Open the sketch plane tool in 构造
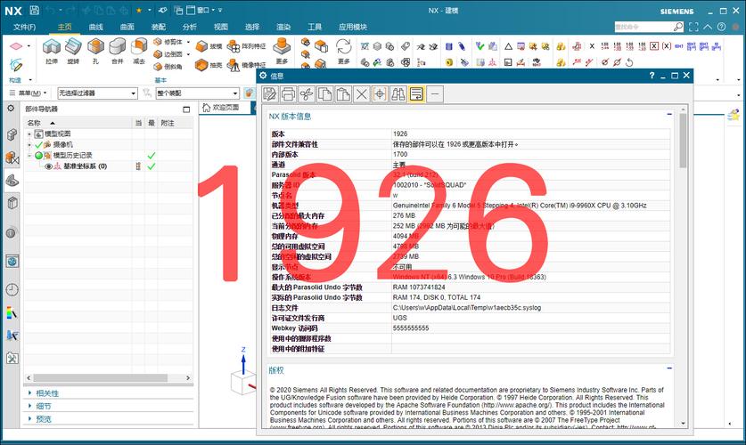The image size is (746, 445). pos(16,46)
